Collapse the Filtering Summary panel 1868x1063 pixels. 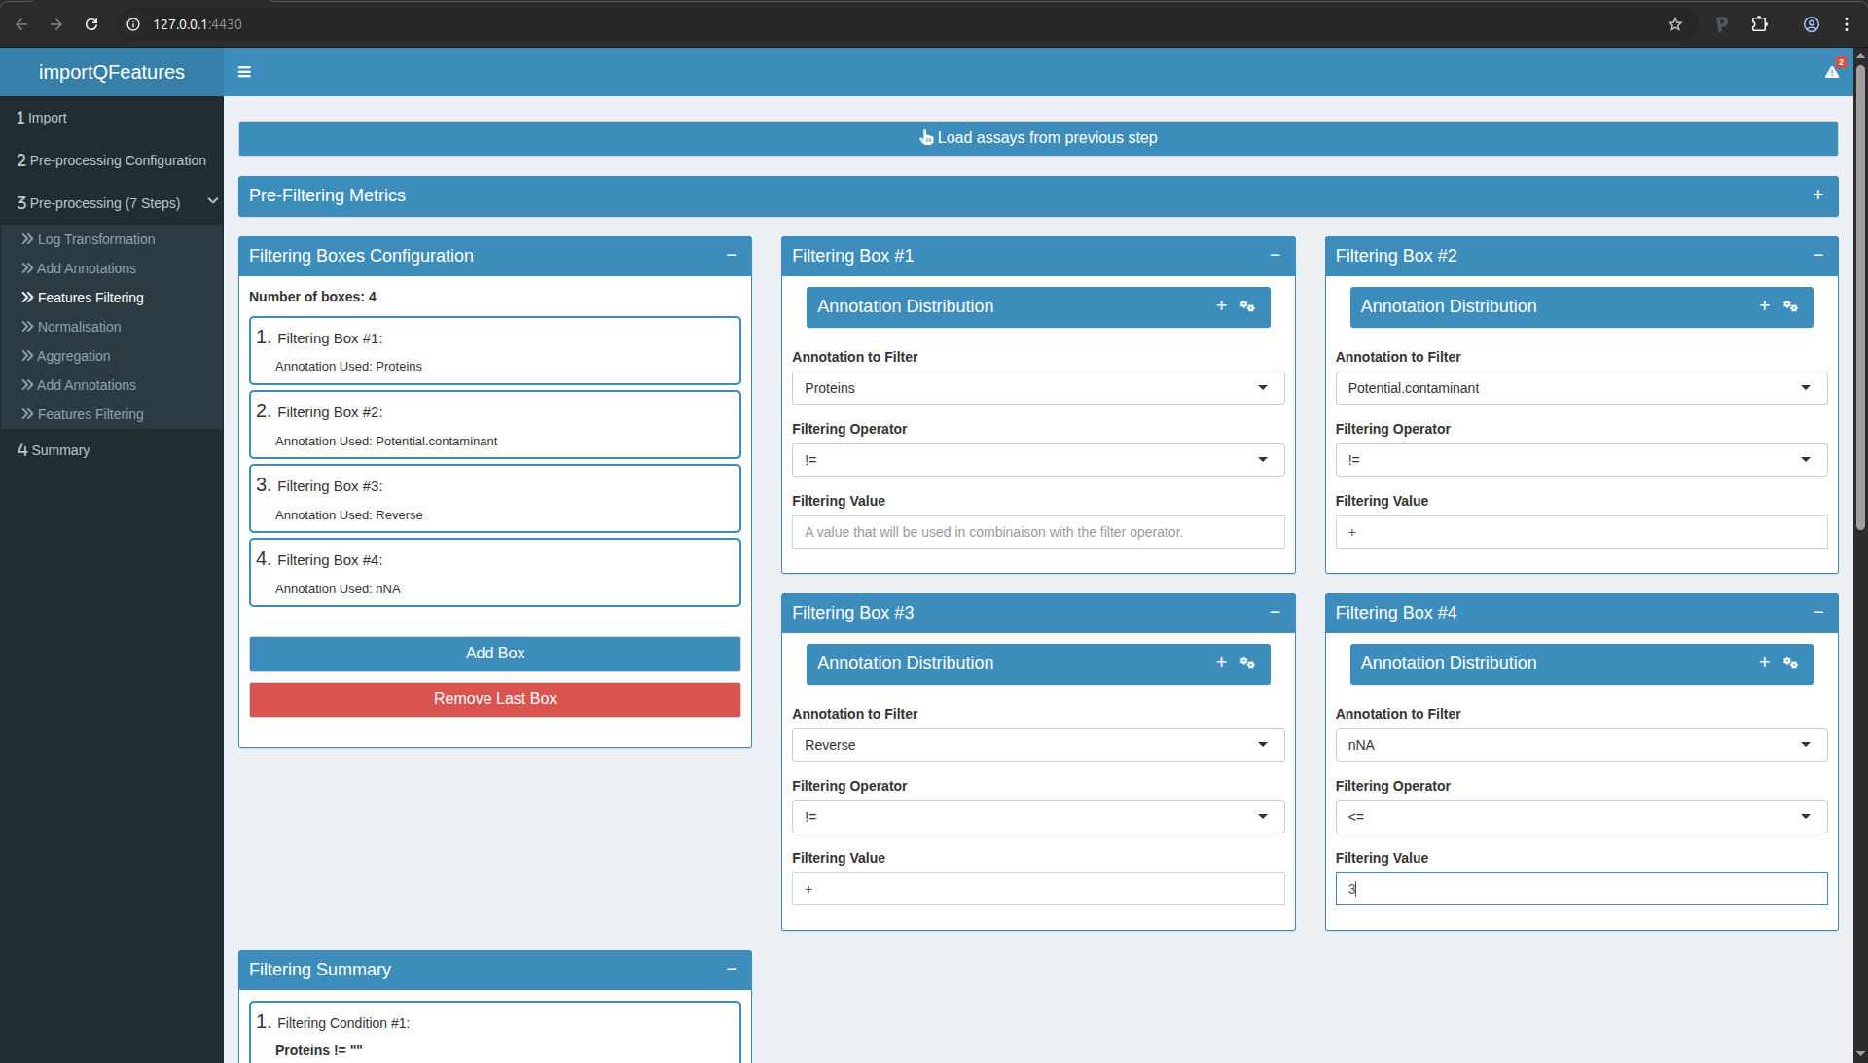(732, 970)
